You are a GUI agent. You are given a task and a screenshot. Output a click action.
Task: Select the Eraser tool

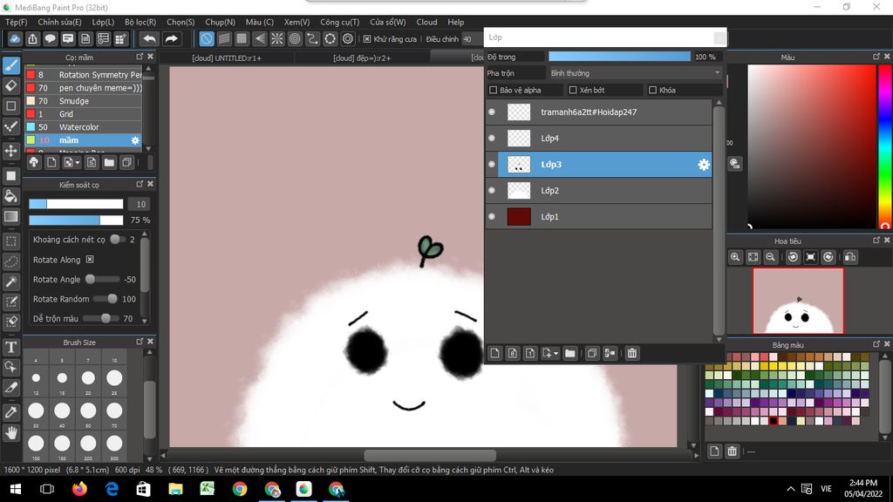tap(11, 86)
